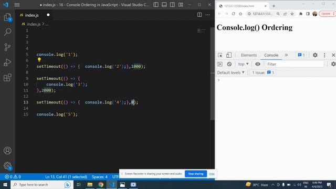Open the VS Code Explorer view
The image size is (336, 189).
click(7, 17)
